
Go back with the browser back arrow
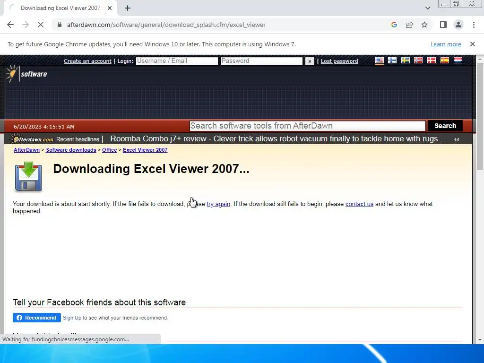(10, 25)
